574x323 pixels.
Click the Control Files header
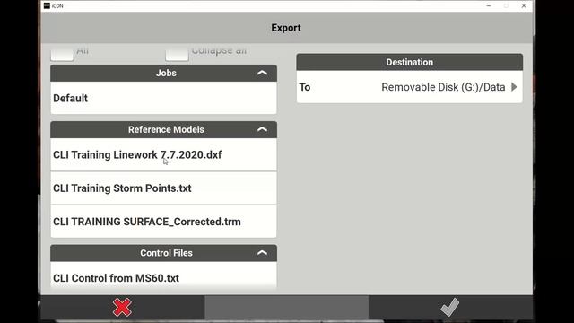point(163,253)
